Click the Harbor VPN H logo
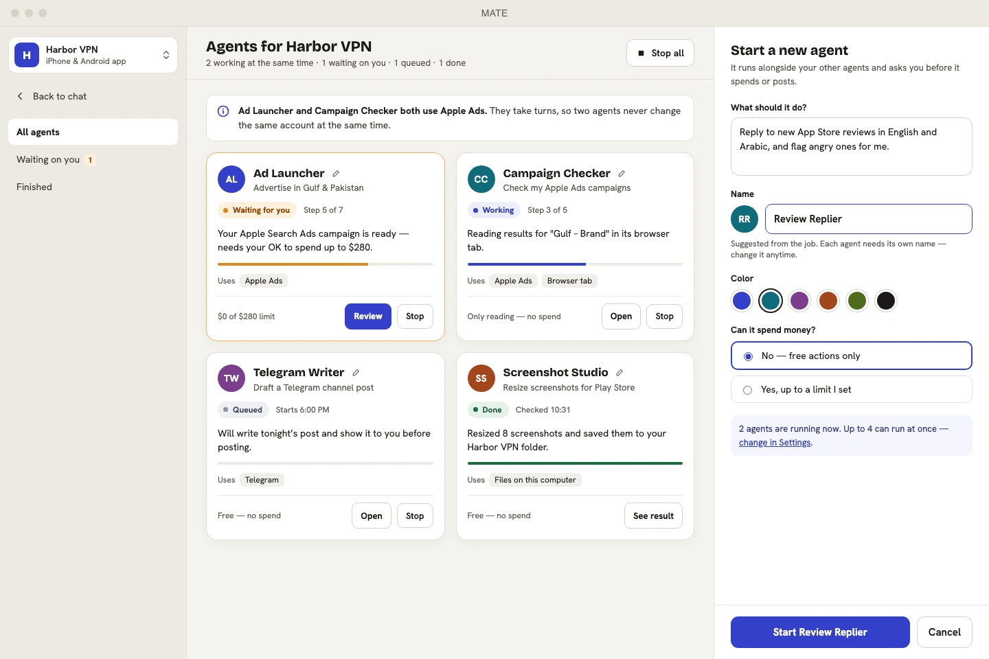 pos(27,55)
